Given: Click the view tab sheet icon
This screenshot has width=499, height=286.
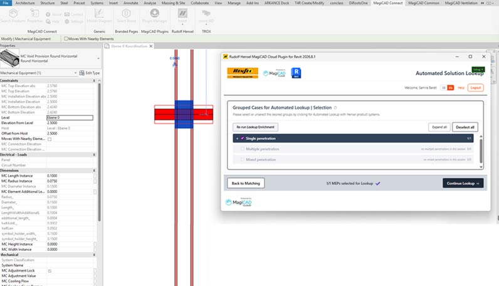Looking at the screenshot, I should coord(107,46).
